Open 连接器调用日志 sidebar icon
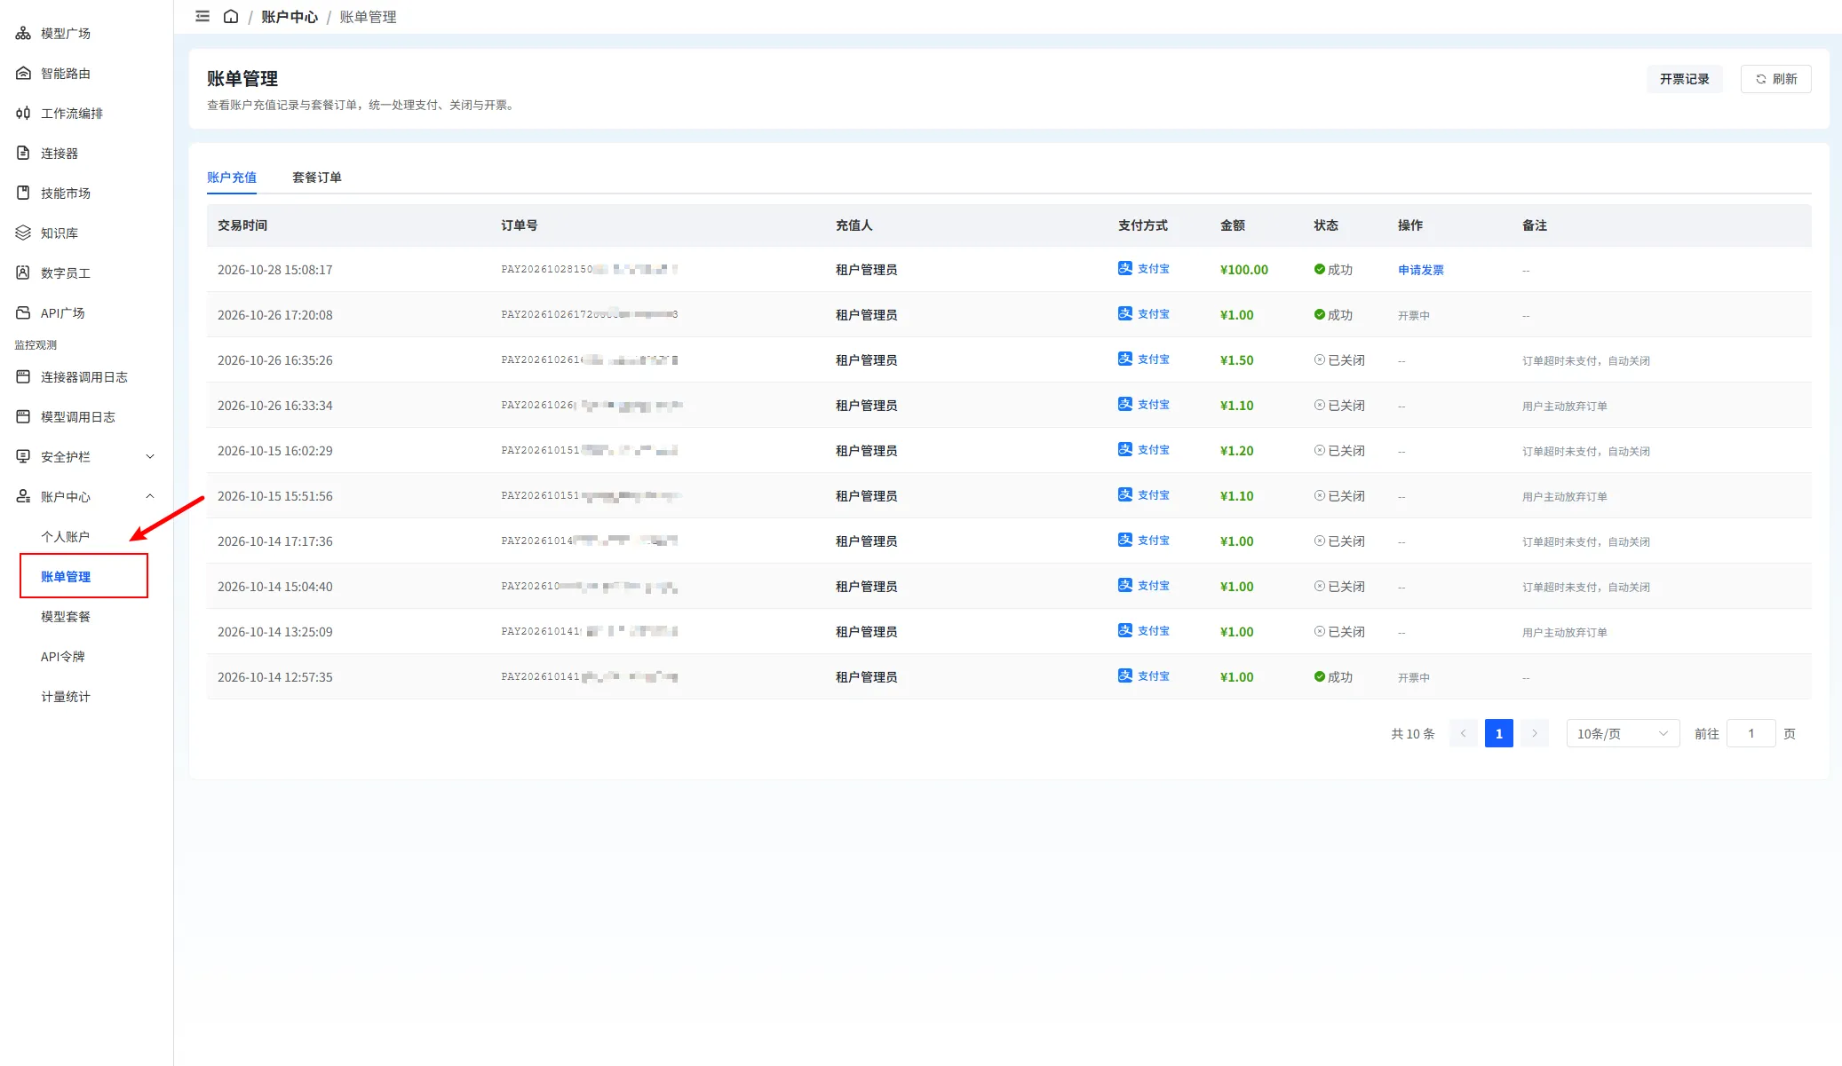This screenshot has height=1066, width=1842. 23,376
